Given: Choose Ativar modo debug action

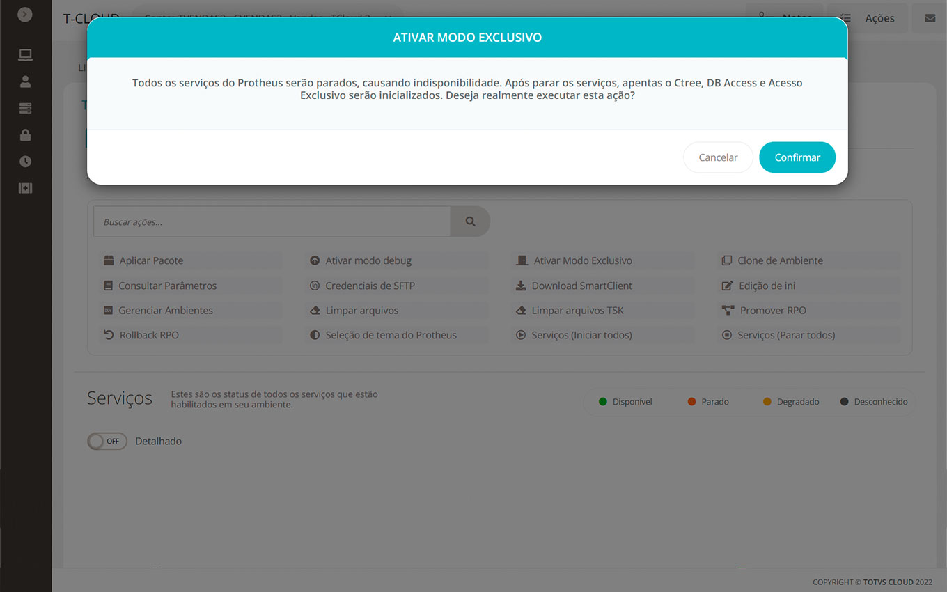Looking at the screenshot, I should tap(397, 260).
